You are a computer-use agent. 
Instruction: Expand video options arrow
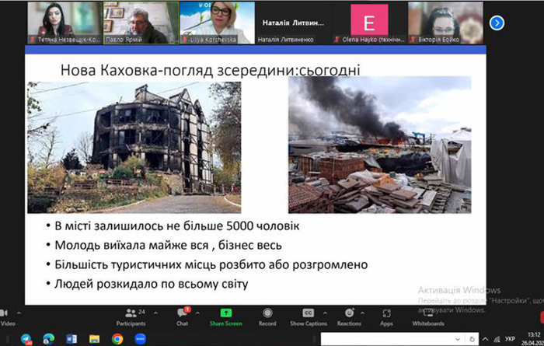tap(19, 313)
